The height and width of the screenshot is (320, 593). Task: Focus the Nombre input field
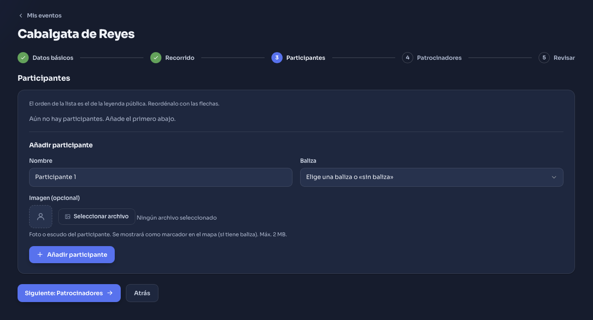click(x=161, y=177)
